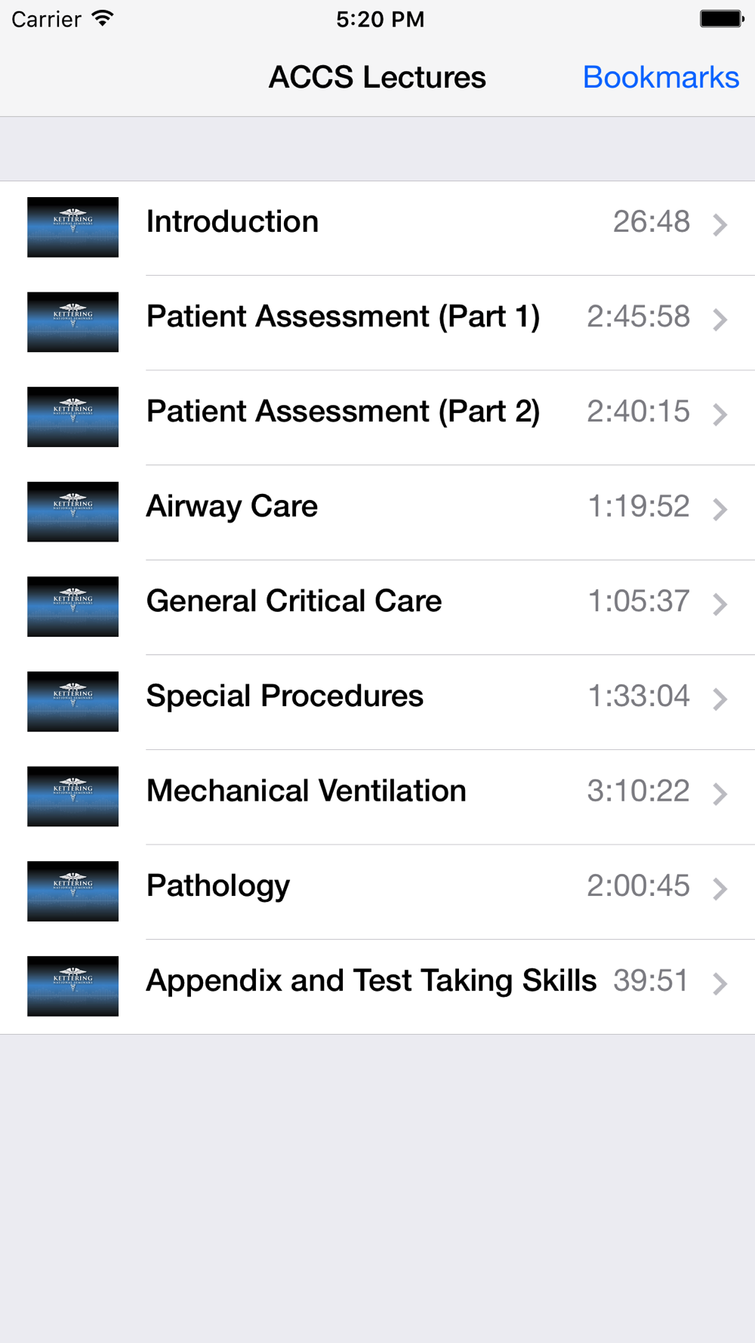Tap the chevron on Appendix and Test Taking Skills
Screen dimensions: 755x1343
(720, 983)
